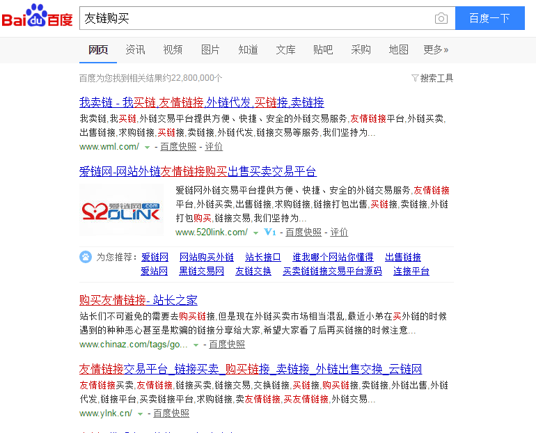
Task: Click the www.chinaz.com/tags/go... URL
Action: tap(134, 345)
